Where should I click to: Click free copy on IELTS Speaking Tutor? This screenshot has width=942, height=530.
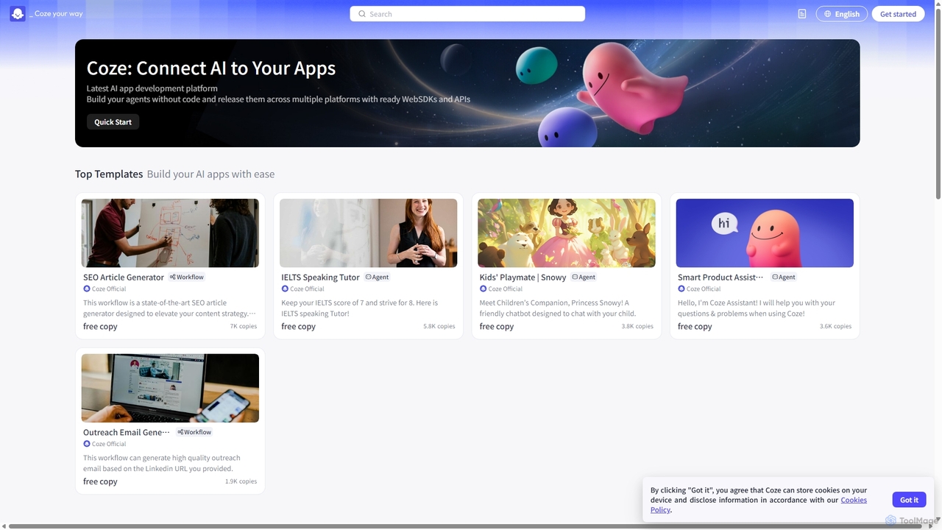(x=298, y=326)
